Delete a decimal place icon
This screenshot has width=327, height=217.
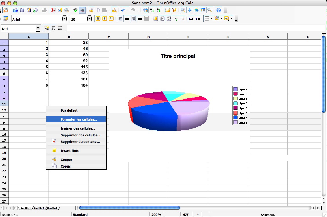[x=182, y=19]
